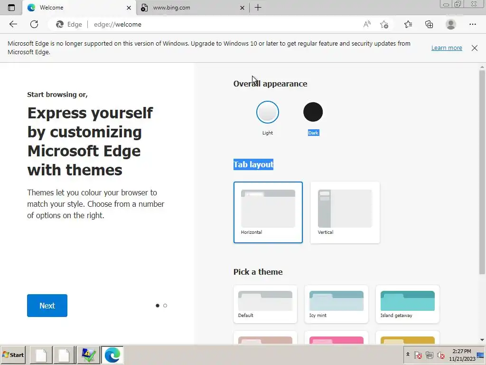Click the page vertical scrollbar thumb
The image size is (486, 365).
[482, 172]
